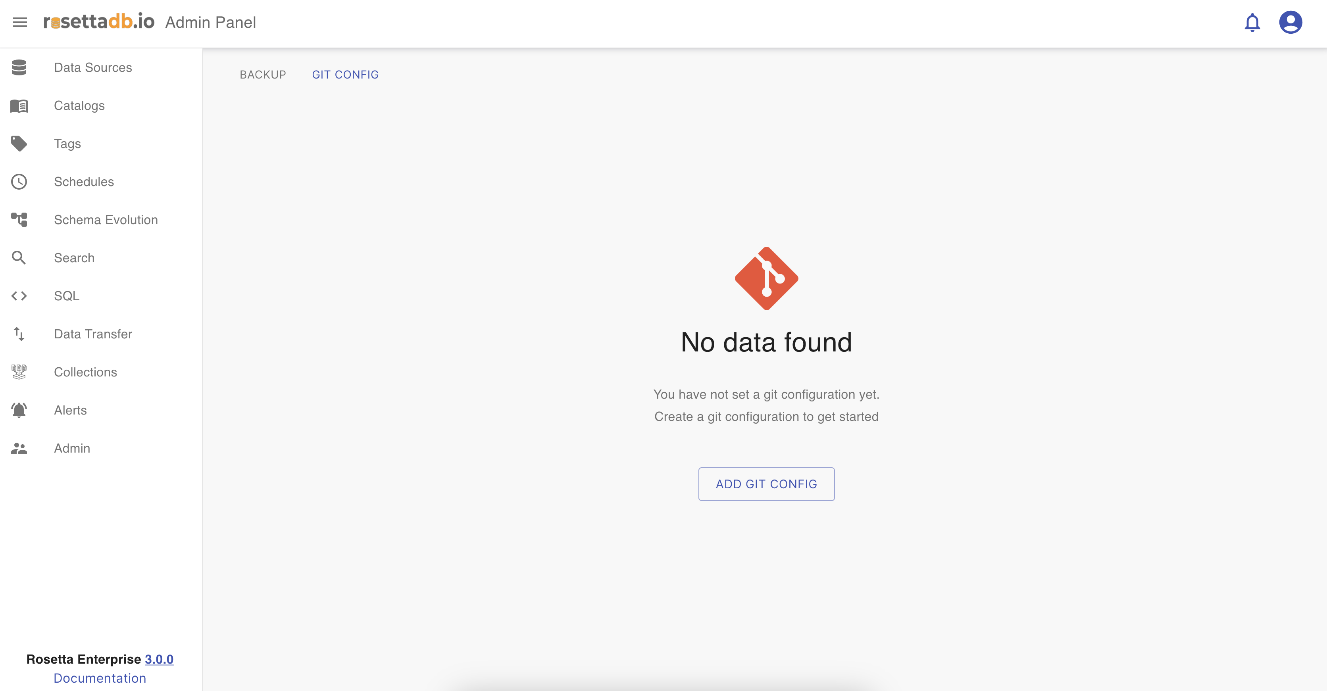Click the rosettadb.io logo

pos(99,22)
